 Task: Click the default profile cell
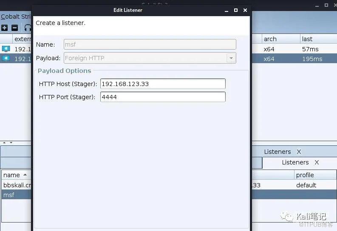tap(306, 185)
